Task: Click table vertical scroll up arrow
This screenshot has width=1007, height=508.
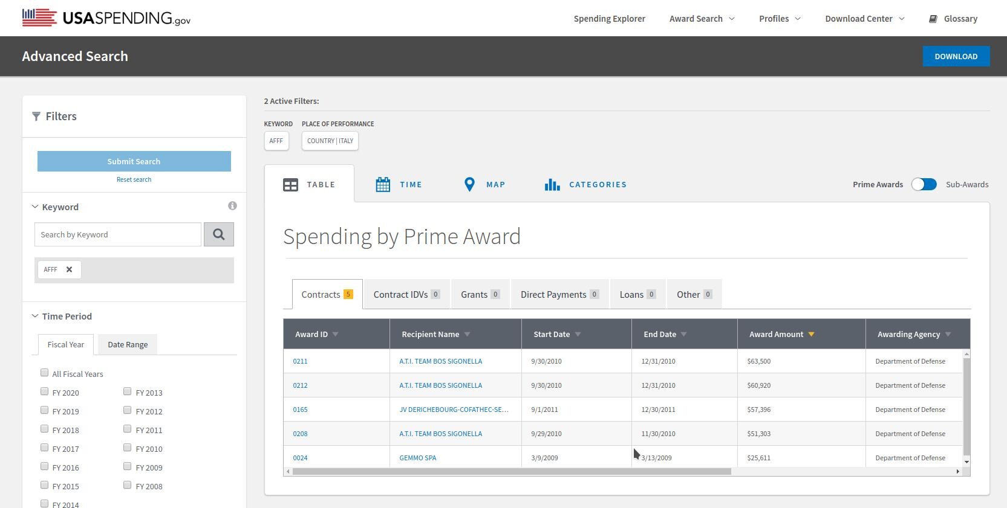Action: pos(966,354)
